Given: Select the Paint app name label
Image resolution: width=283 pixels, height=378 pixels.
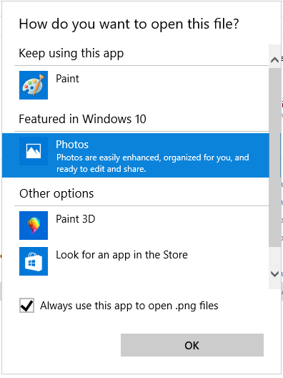Looking at the screenshot, I should point(67,79).
